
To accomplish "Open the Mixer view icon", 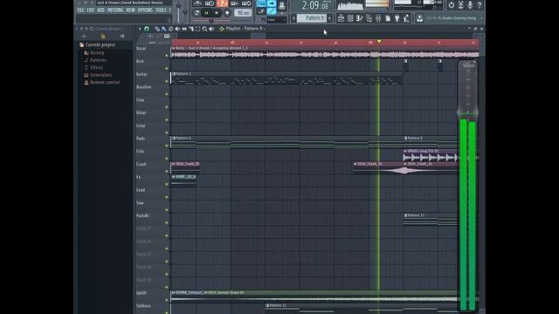I will [x=378, y=18].
